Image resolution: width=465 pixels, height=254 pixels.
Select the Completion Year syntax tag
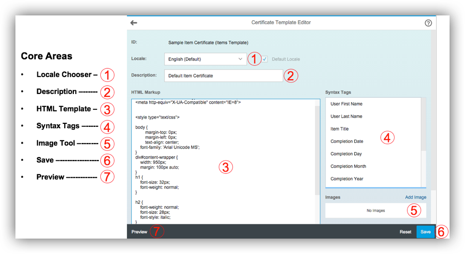(x=347, y=178)
